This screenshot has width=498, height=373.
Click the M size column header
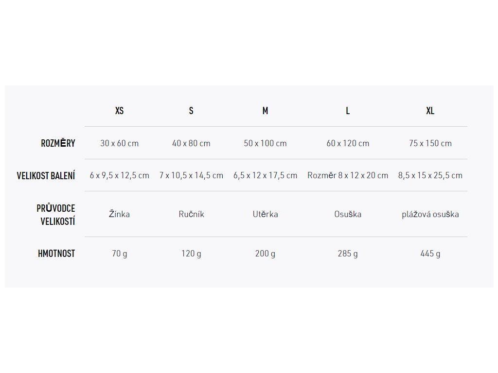[x=265, y=111]
